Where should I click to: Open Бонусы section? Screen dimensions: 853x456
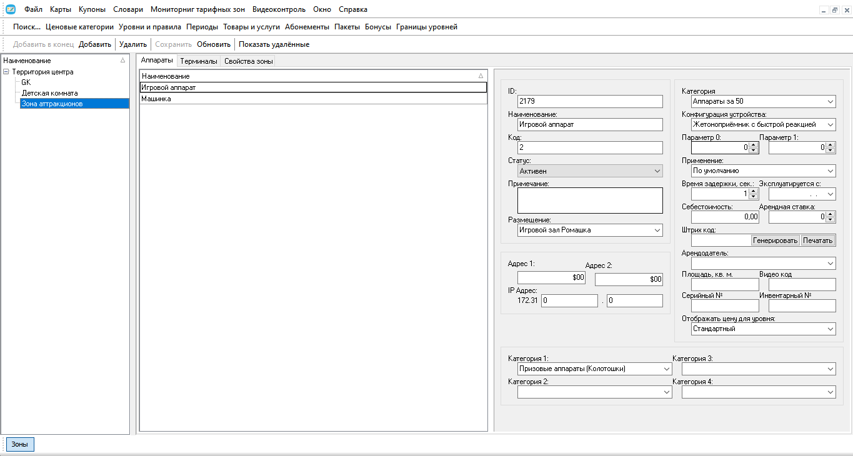[378, 27]
